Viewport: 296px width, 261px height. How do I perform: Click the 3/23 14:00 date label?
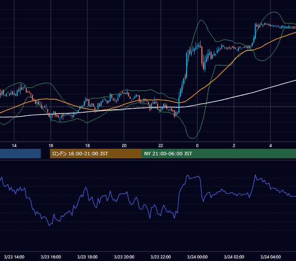[x=14, y=257]
